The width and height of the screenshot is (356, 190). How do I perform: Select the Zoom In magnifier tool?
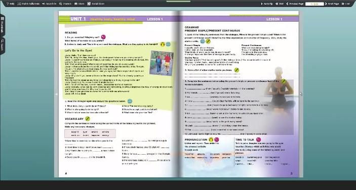coord(65,4)
